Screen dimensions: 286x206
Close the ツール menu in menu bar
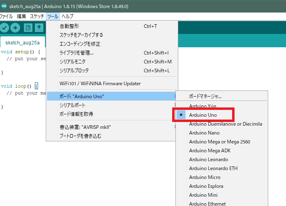click(x=53, y=17)
